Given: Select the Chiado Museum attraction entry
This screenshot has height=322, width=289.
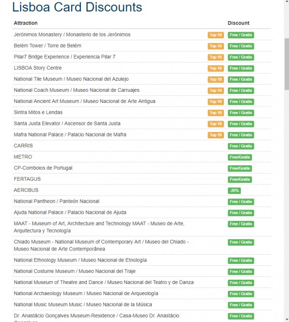Looking at the screenshot, I should click(x=101, y=245).
